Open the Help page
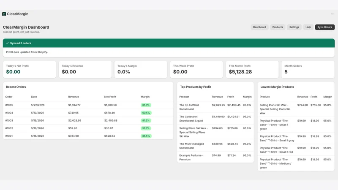The height and width of the screenshot is (190, 338). [x=308, y=27]
